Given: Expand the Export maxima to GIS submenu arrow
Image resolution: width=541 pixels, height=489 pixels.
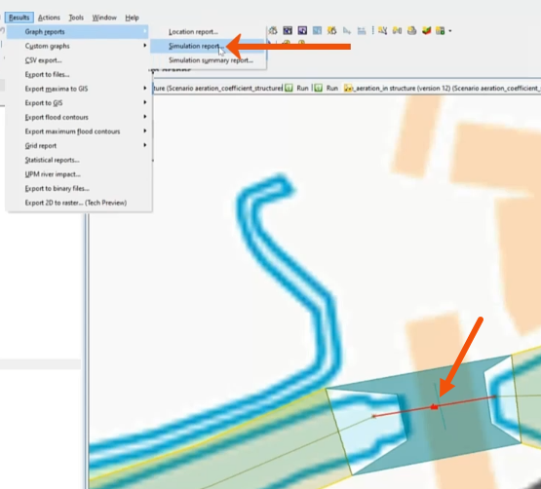Looking at the screenshot, I should click(145, 89).
